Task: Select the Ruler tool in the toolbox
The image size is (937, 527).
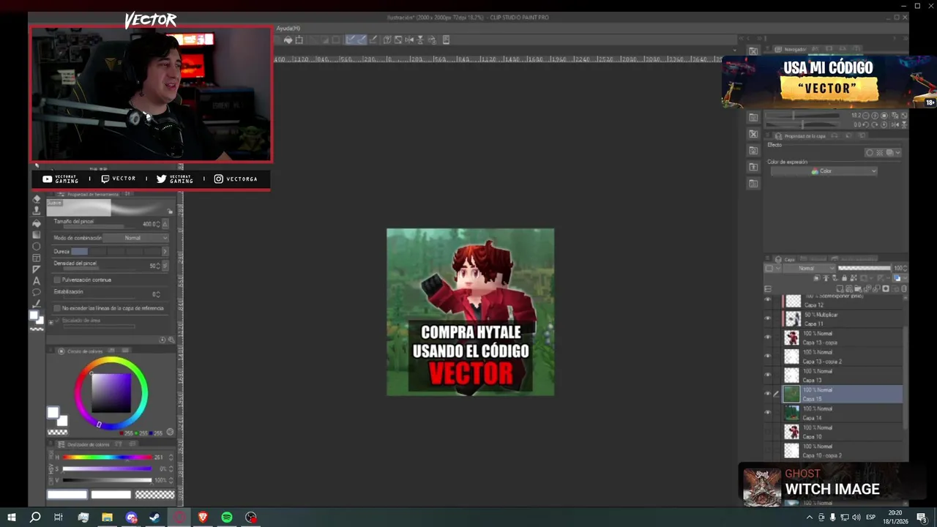Action: [x=37, y=269]
